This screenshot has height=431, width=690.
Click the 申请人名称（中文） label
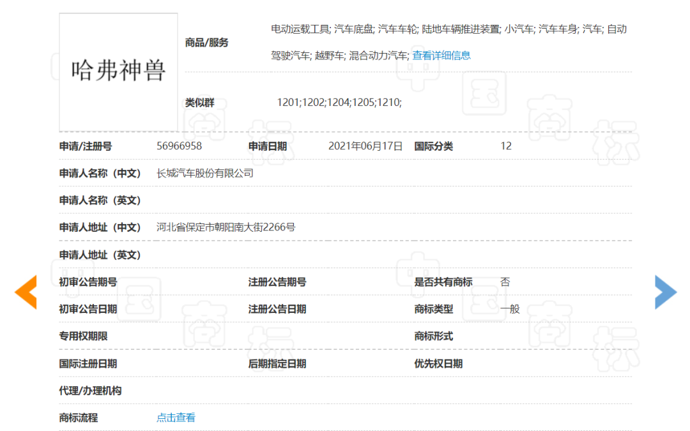(100, 173)
